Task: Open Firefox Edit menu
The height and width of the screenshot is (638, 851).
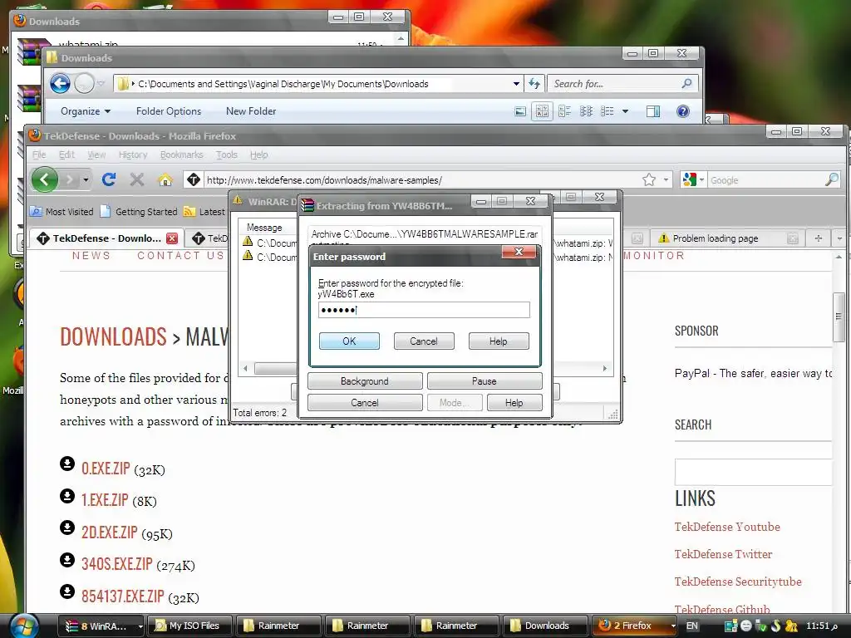Action: pos(66,155)
